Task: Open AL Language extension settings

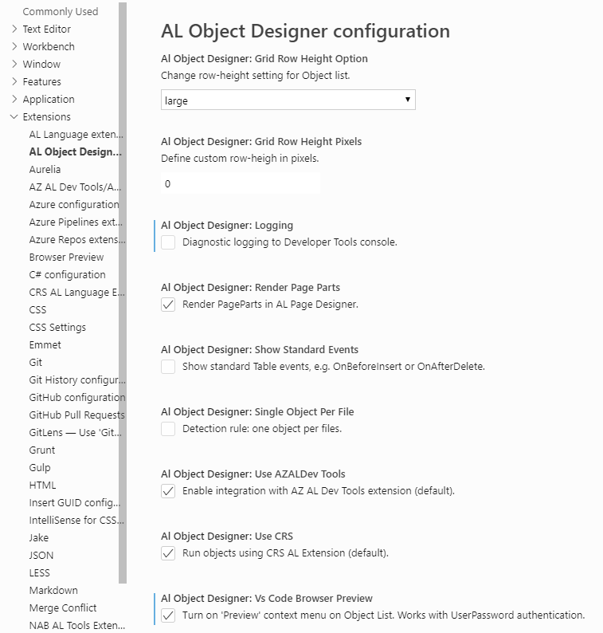Action: (76, 135)
